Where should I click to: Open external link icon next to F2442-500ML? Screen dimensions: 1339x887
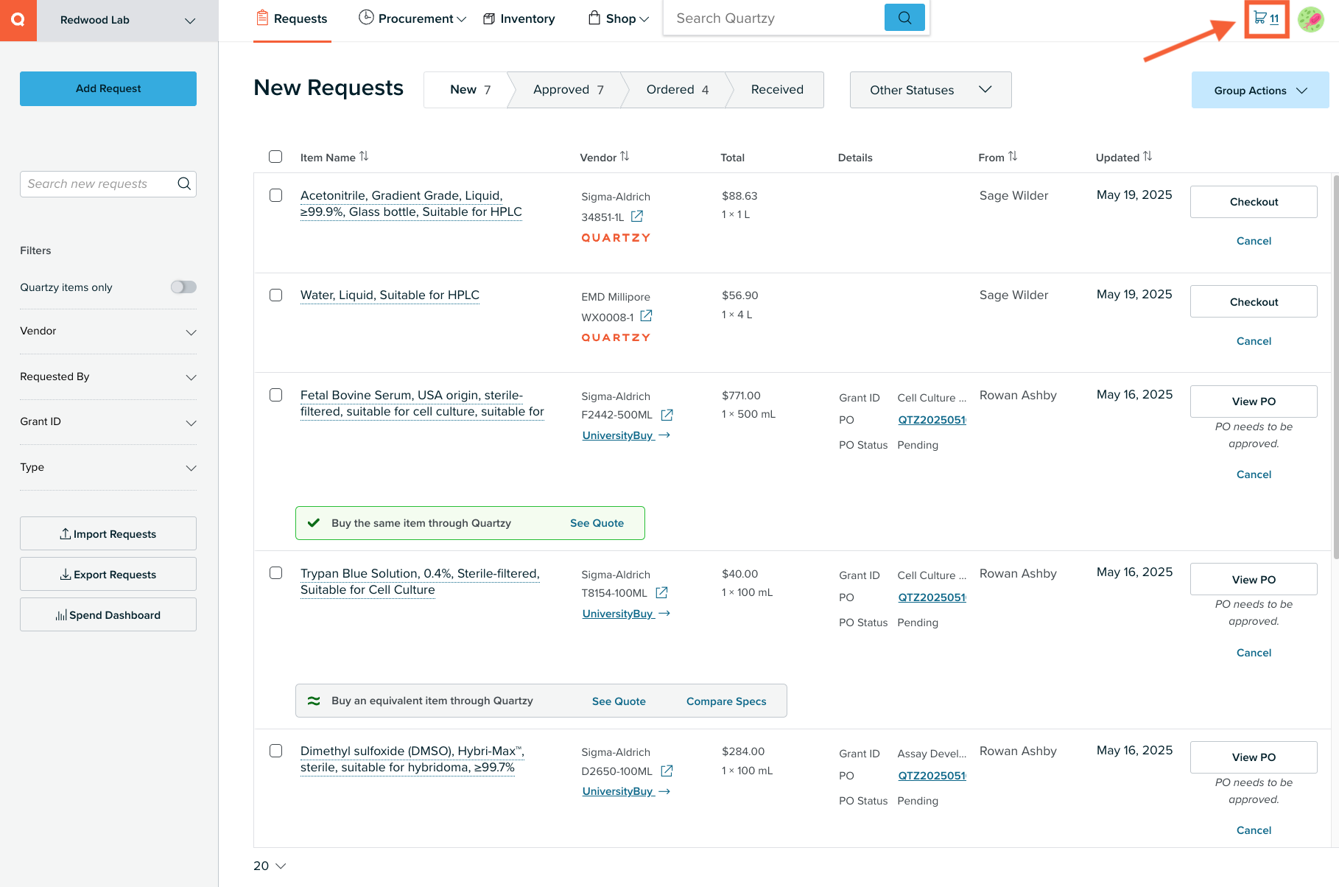click(x=667, y=415)
